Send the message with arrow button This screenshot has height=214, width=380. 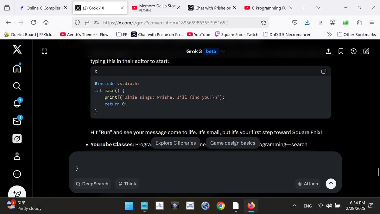coord(331,184)
